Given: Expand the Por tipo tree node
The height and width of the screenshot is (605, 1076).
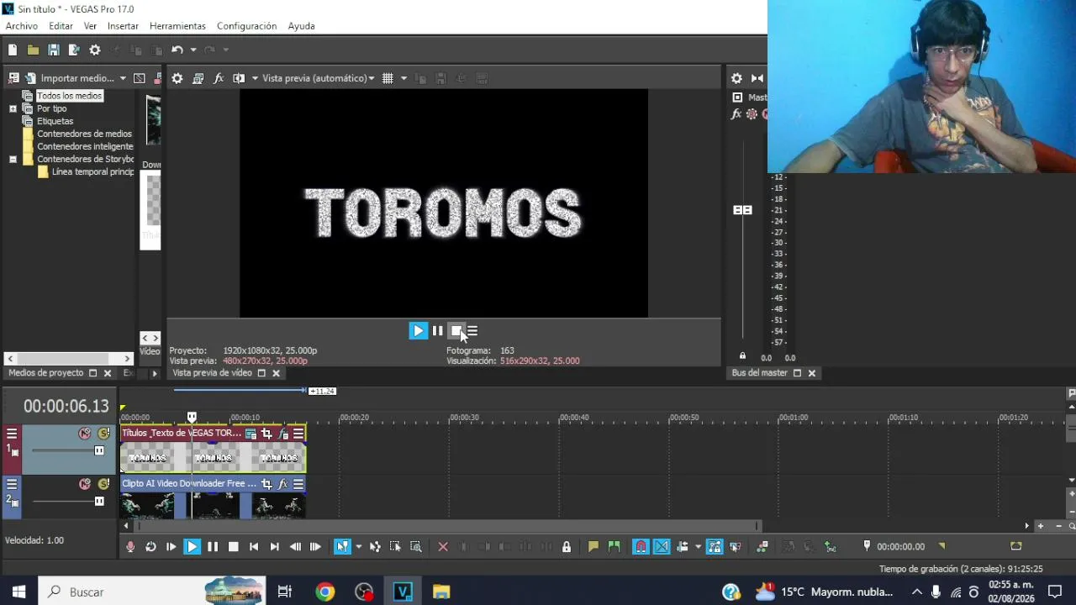Looking at the screenshot, I should click(x=13, y=108).
